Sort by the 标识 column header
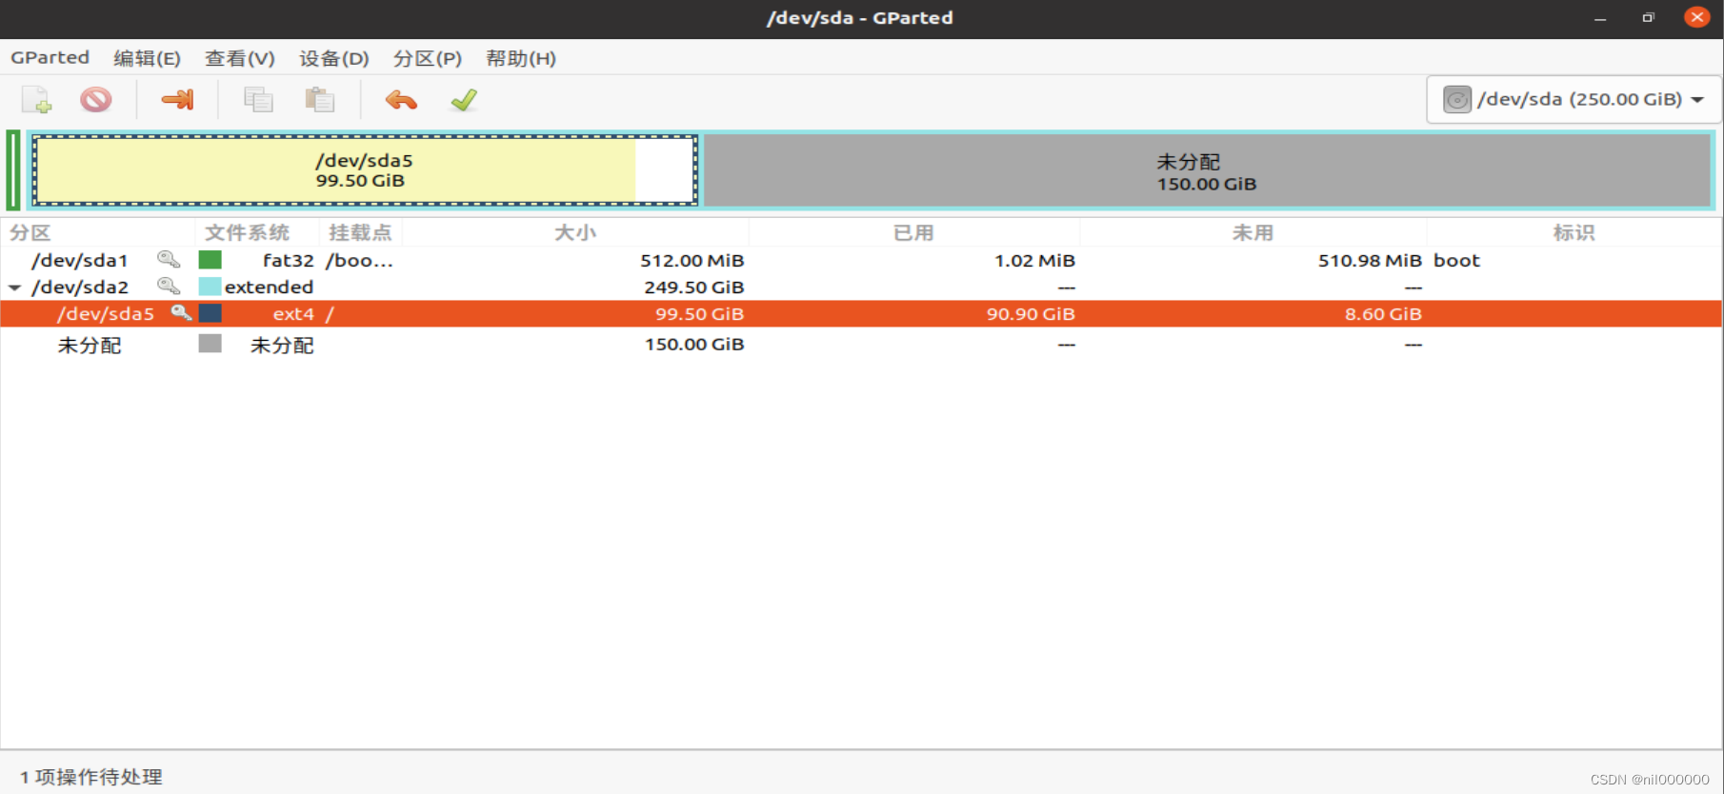 1574,232
